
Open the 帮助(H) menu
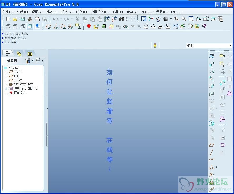(x=162, y=12)
